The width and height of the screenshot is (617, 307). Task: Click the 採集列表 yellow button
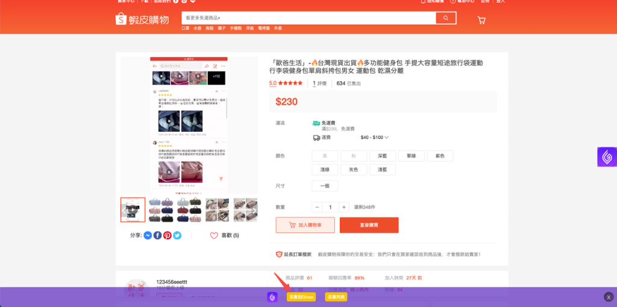coord(336,297)
